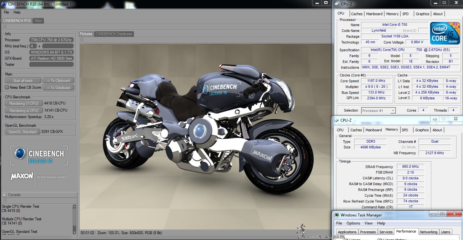Open the CINEBENCH Database tab
The height and width of the screenshot is (240, 463).
click(x=114, y=34)
